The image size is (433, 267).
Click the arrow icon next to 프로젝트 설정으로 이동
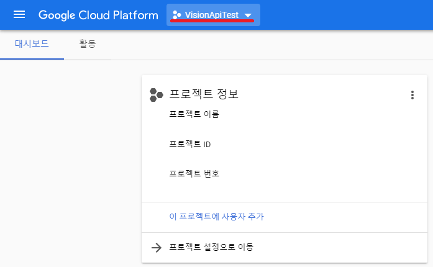(x=157, y=247)
